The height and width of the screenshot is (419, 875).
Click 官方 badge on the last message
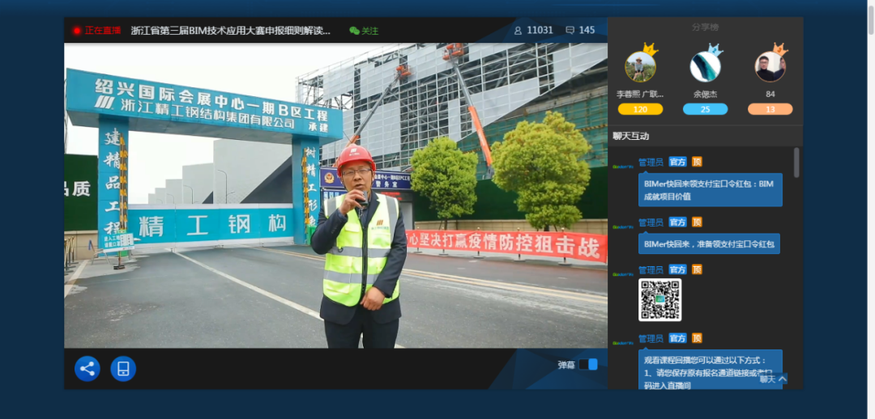pyautogui.click(x=678, y=338)
